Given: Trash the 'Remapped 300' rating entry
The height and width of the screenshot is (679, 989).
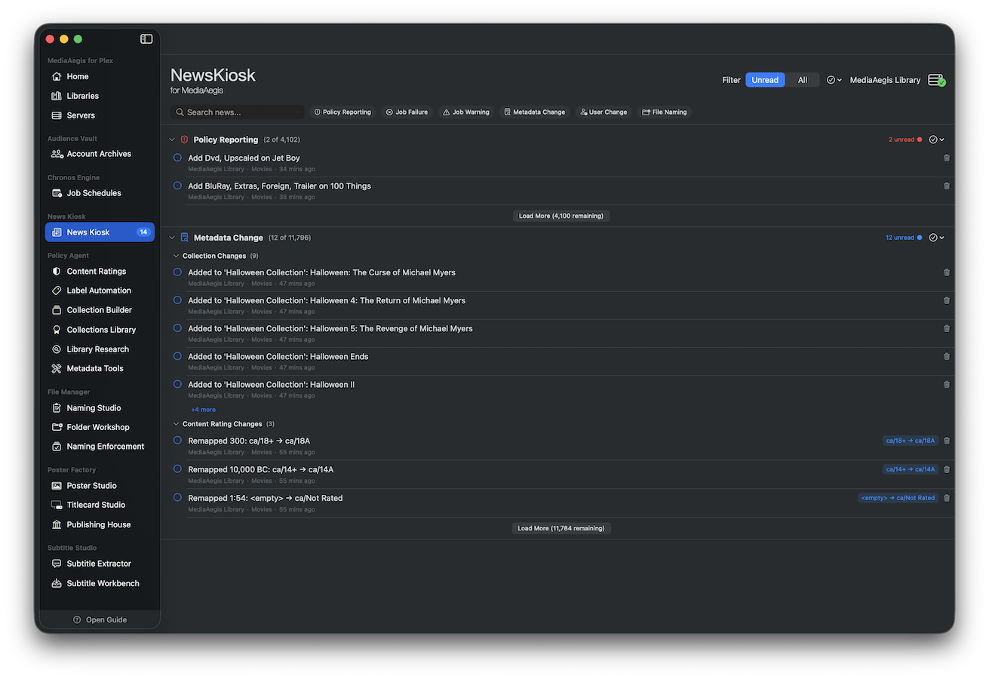Looking at the screenshot, I should (x=947, y=441).
